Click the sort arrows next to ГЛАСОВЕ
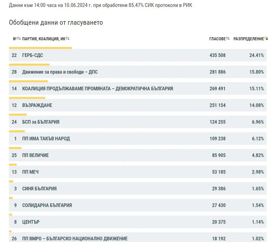273x242 pixels. coord(228,39)
